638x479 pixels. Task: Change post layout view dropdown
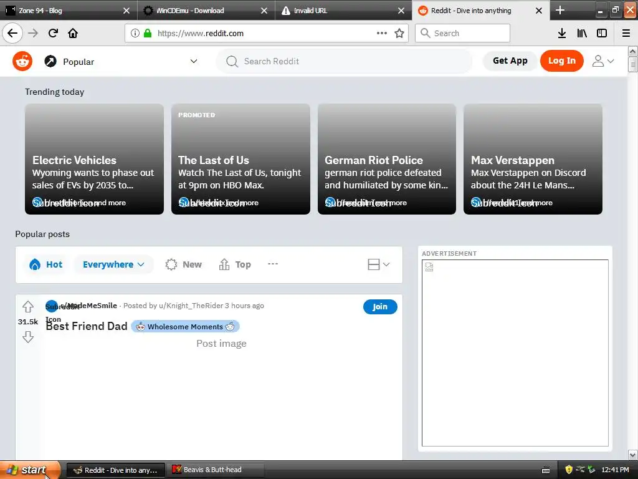[378, 264]
